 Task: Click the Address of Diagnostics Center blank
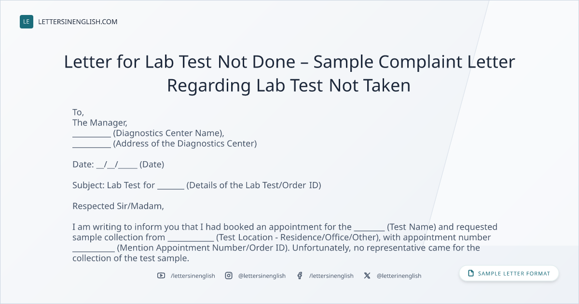point(92,145)
